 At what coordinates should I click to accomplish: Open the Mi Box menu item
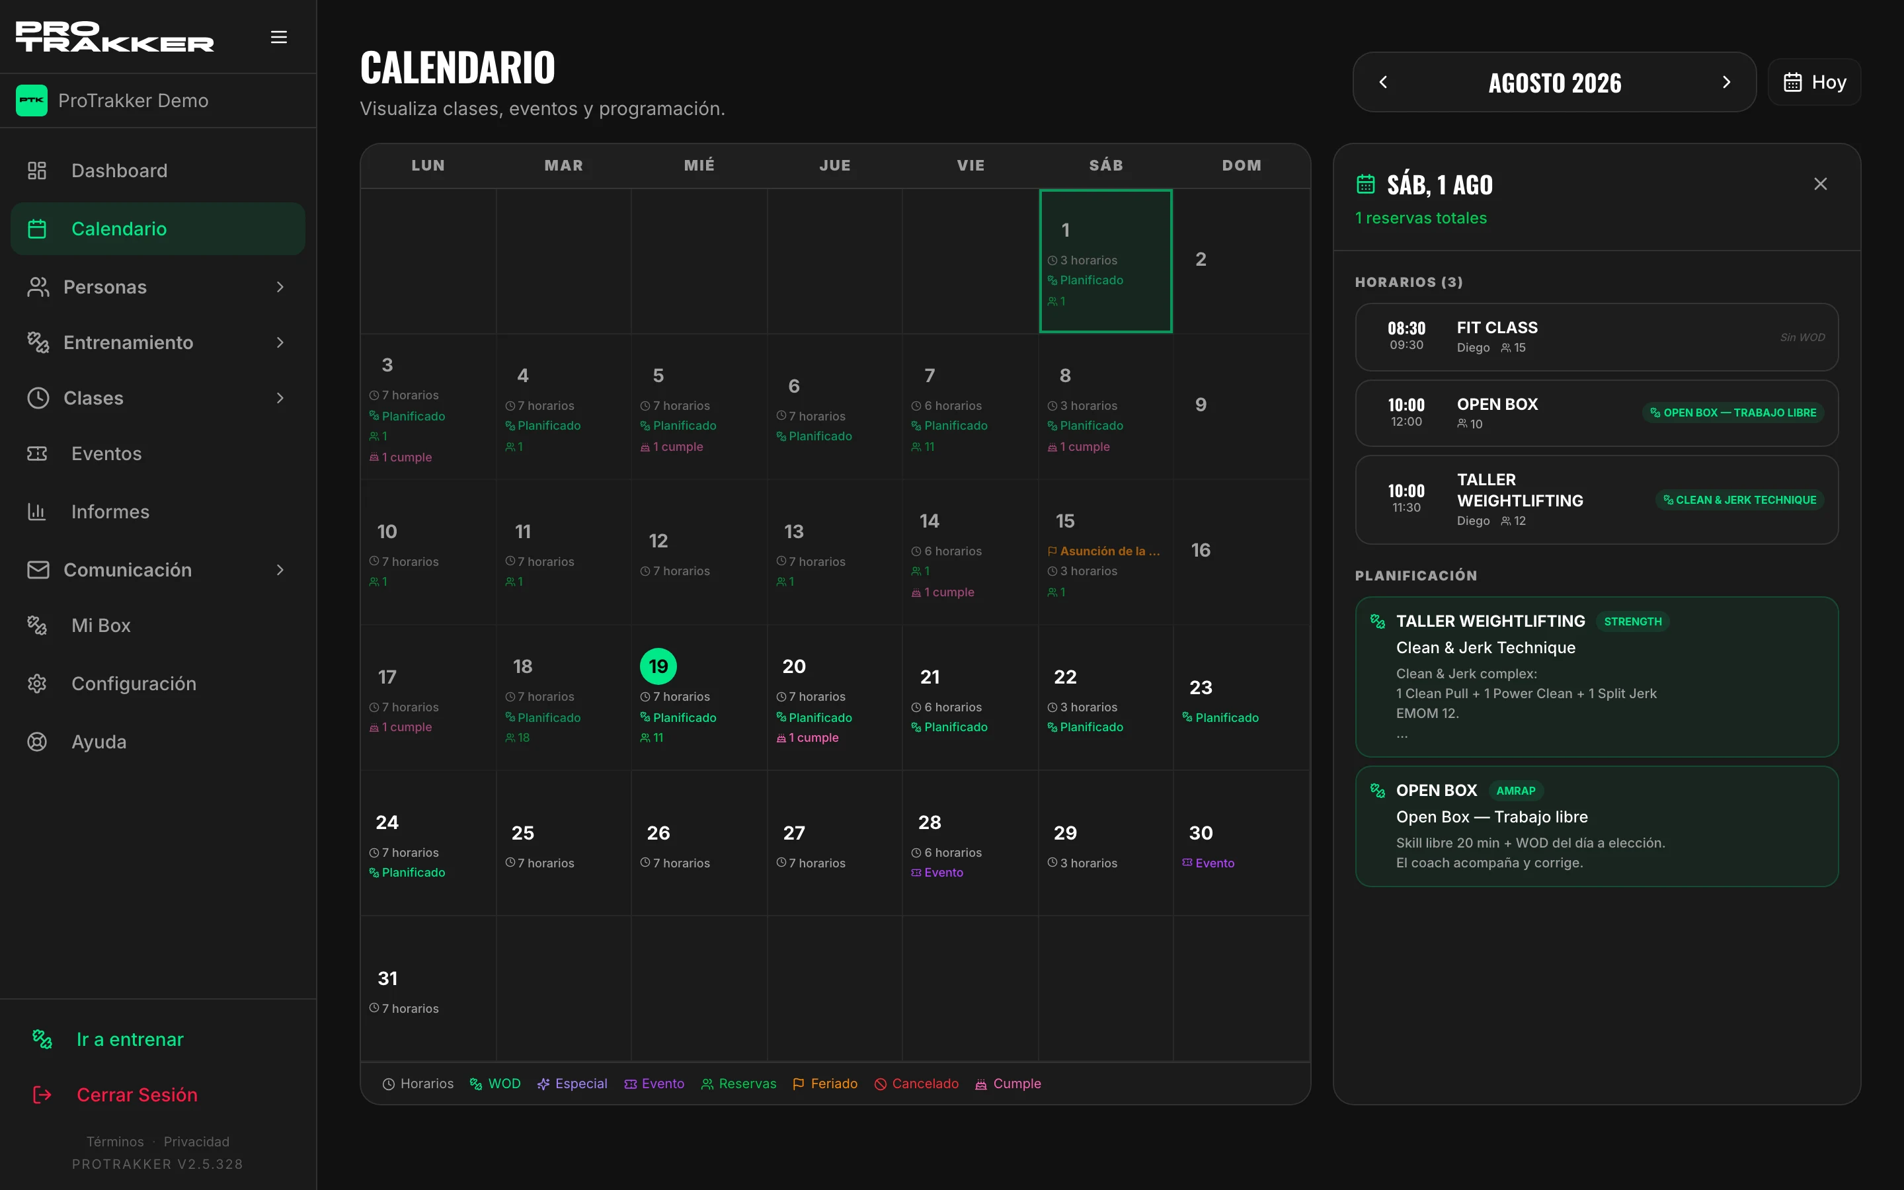158,625
